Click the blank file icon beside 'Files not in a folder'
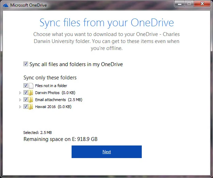The image size is (213, 178). tap(31, 86)
